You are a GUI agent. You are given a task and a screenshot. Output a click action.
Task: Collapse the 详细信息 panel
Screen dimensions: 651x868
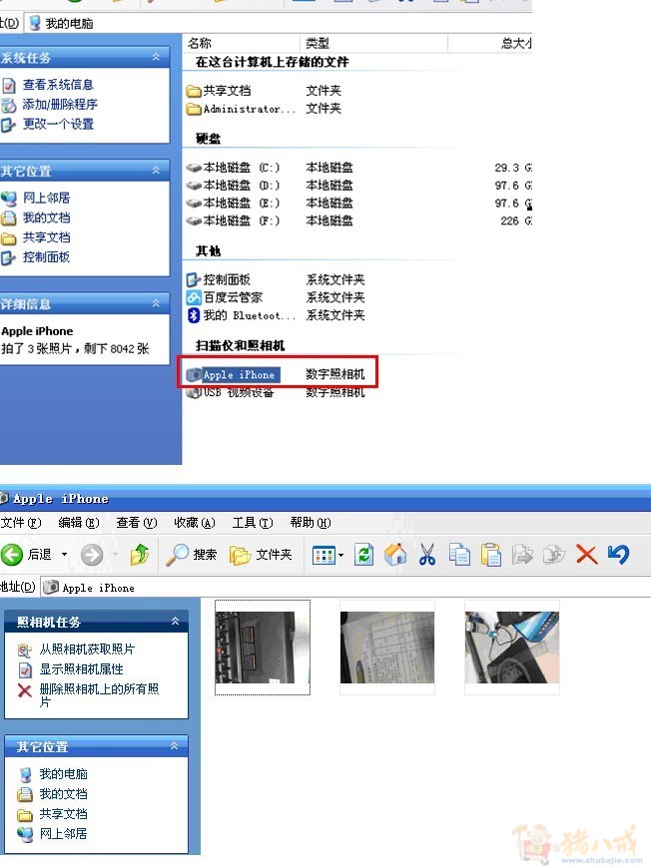[x=156, y=303]
